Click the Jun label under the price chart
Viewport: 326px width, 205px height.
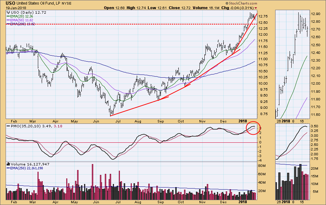pos(96,121)
